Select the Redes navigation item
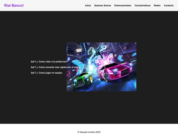 coord(157,6)
